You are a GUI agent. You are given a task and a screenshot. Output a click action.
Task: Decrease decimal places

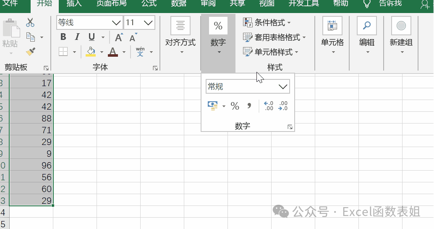[x=283, y=106]
